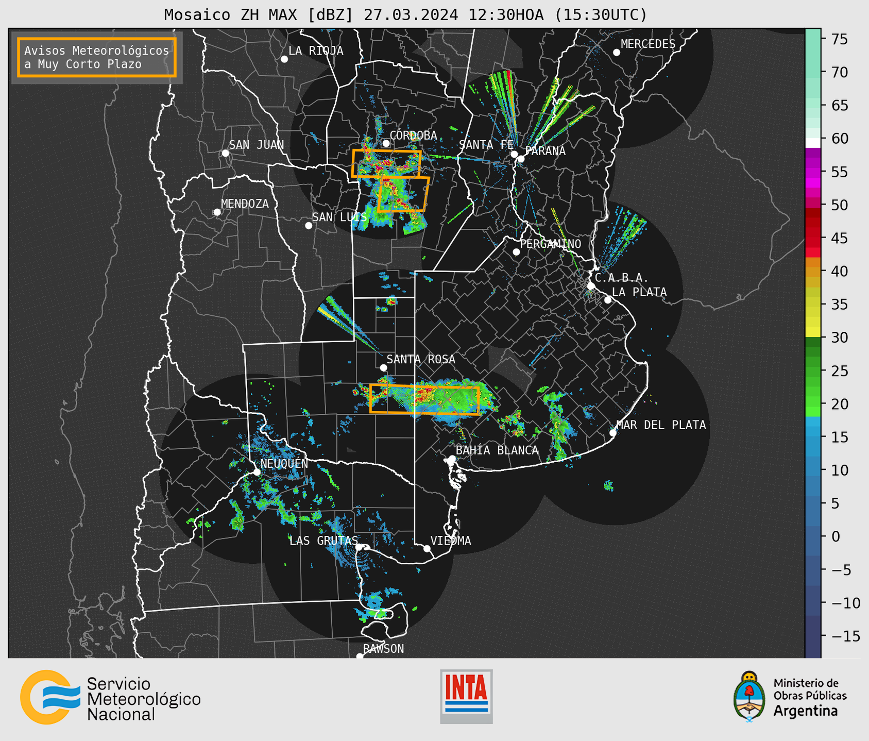Click the Servicio Meteorológico Nacional text
This screenshot has height=741, width=869.
pos(144,699)
